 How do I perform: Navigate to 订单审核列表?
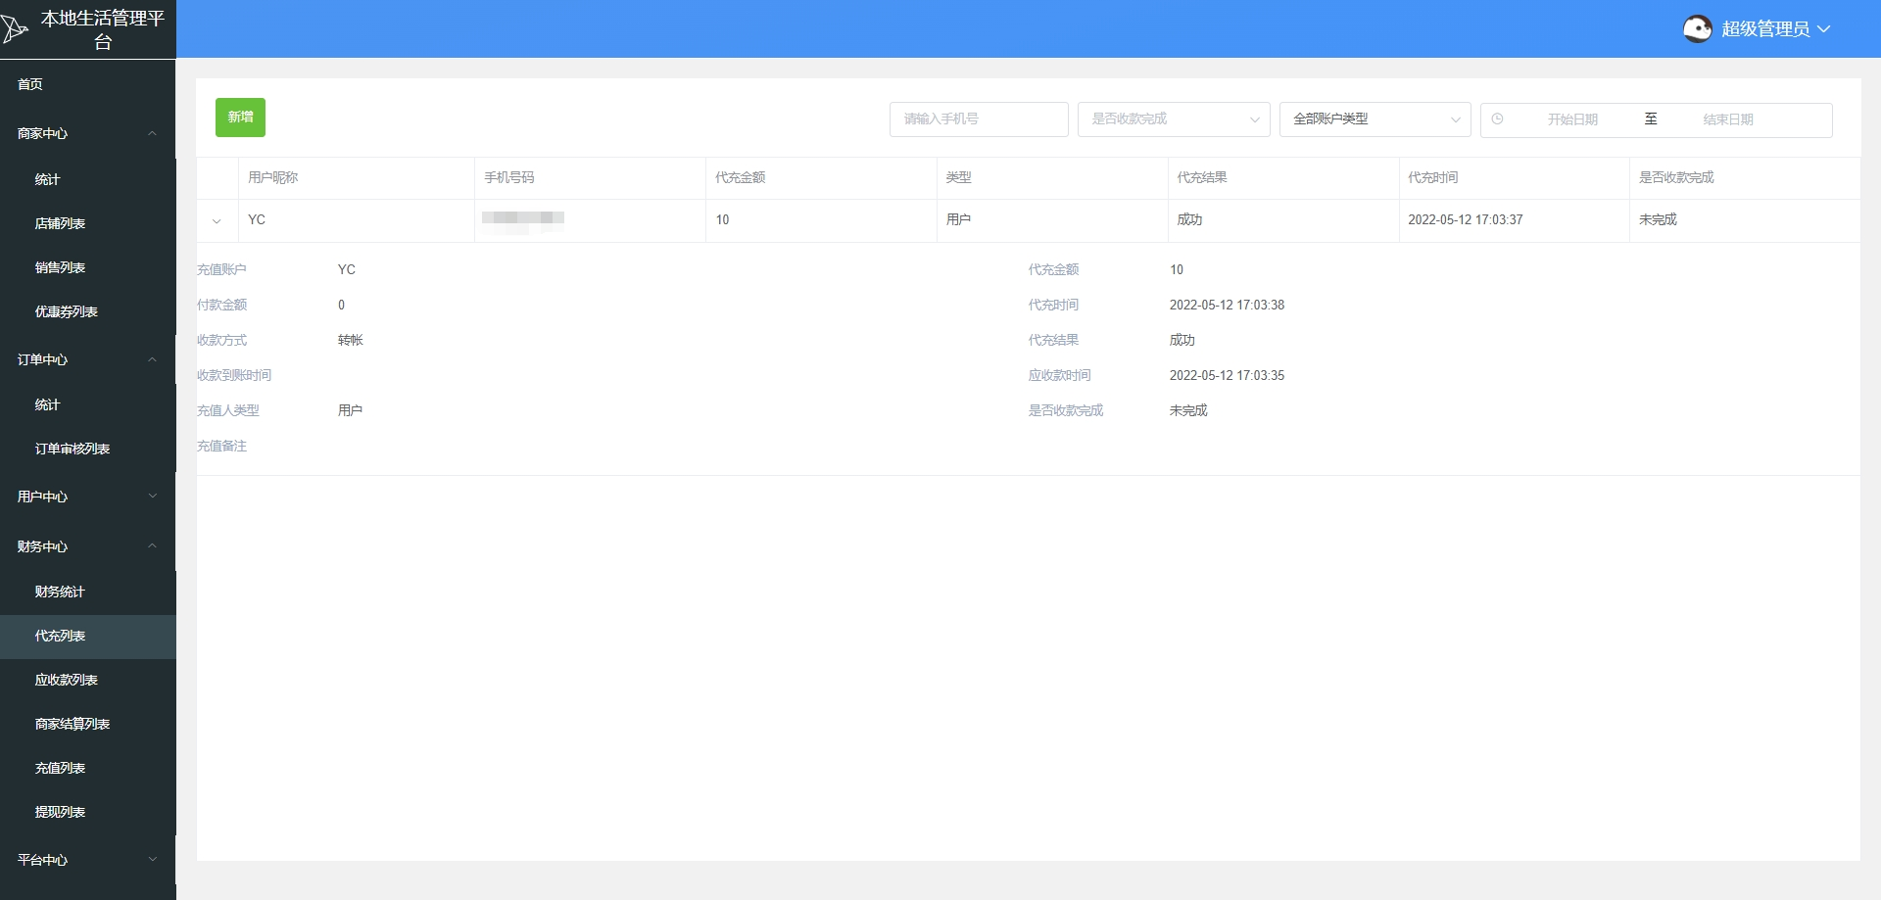coord(72,449)
